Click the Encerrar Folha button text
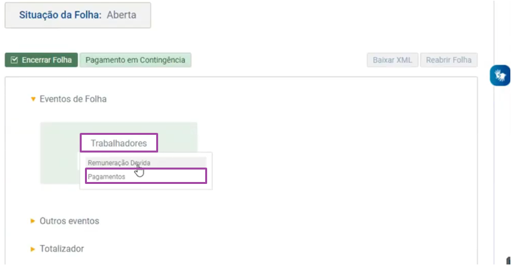511x271 pixels. pos(46,60)
